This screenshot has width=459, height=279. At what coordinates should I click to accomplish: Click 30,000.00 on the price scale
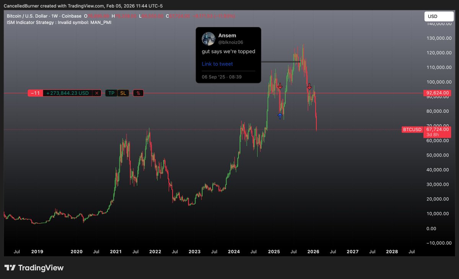point(437,184)
